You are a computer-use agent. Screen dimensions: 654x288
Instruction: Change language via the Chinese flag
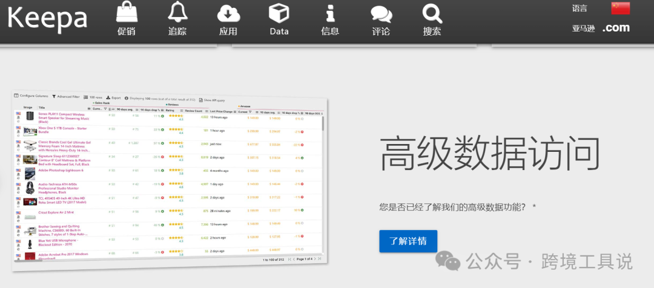620,8
